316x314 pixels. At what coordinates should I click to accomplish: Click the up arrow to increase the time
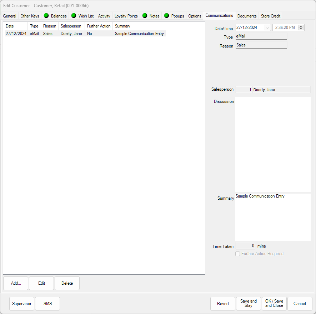click(x=301, y=26)
